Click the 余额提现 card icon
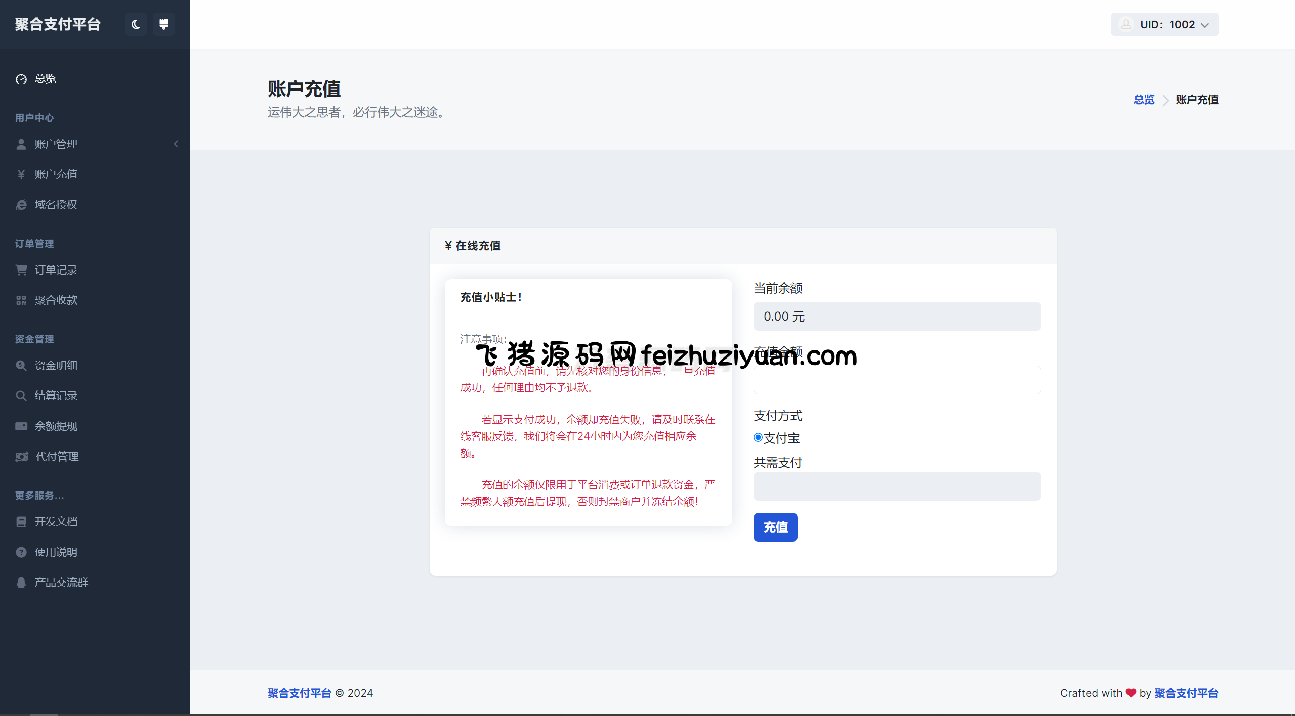 (x=21, y=426)
